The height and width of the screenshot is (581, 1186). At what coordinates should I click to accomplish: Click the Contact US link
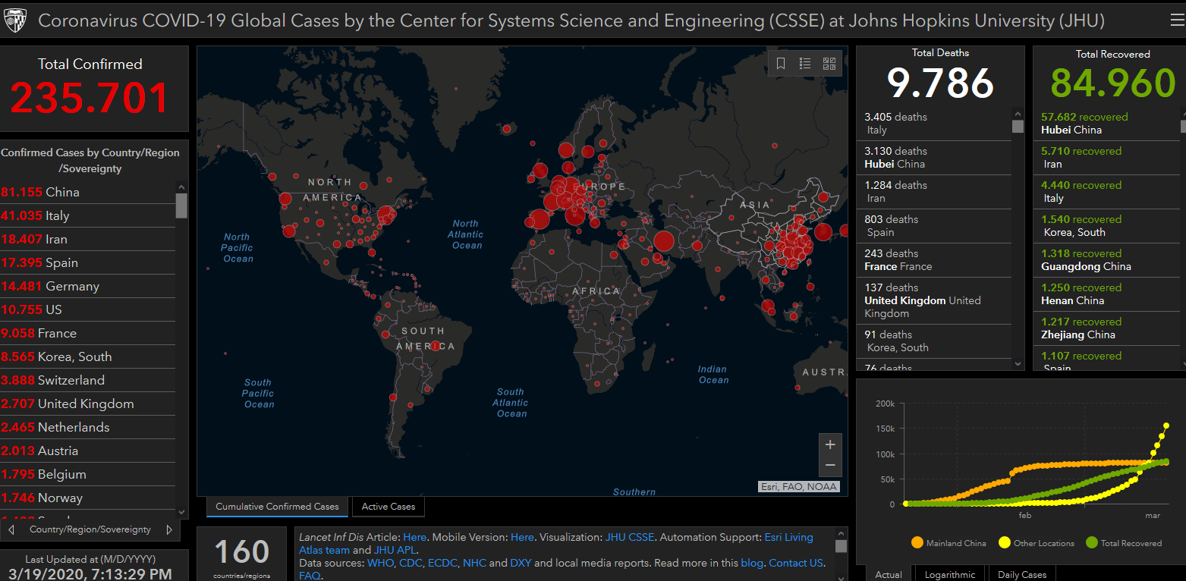click(796, 563)
